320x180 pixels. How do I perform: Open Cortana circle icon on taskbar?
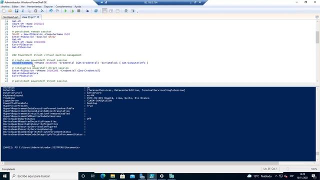pyautogui.click(x=83, y=176)
